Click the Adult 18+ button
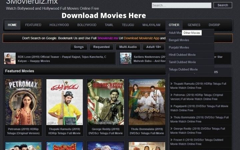 click(154, 47)
